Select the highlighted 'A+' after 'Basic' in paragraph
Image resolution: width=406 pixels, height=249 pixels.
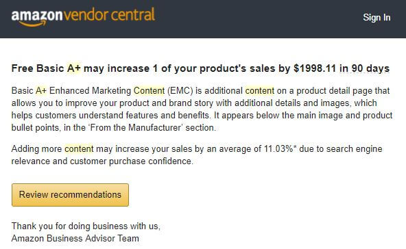(41, 91)
